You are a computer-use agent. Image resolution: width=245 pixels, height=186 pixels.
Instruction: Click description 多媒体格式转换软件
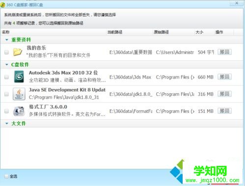(67, 114)
